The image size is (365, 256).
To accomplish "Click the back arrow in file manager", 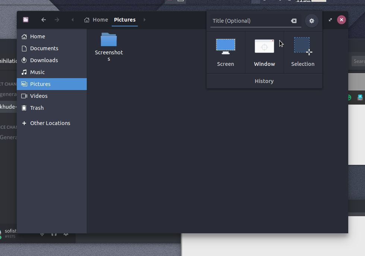I will [44, 20].
